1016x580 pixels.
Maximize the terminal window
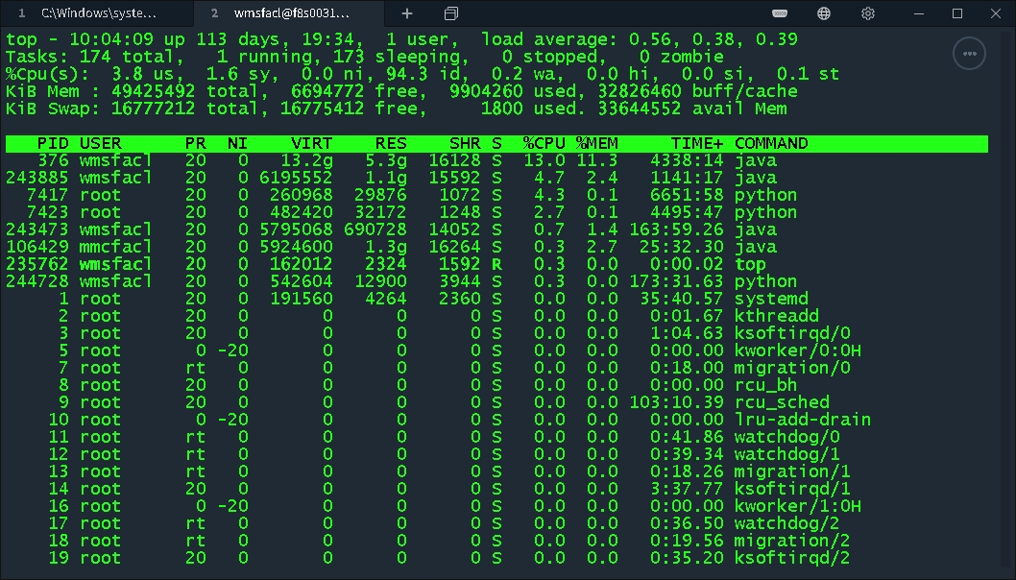click(x=955, y=13)
